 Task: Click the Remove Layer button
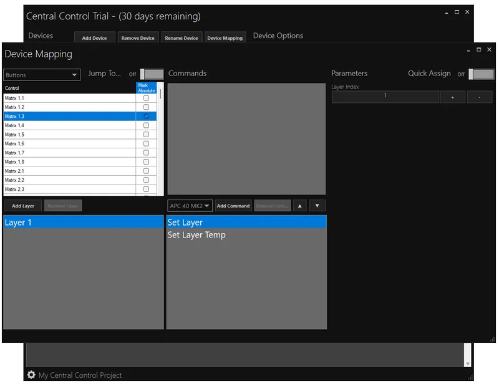[63, 206]
